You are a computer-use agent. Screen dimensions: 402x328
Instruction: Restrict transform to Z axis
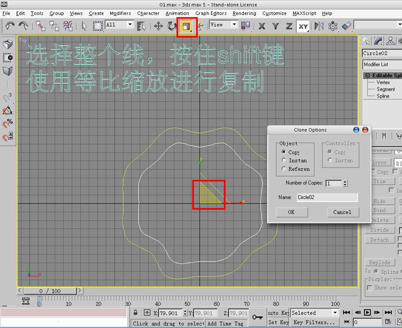click(x=289, y=26)
